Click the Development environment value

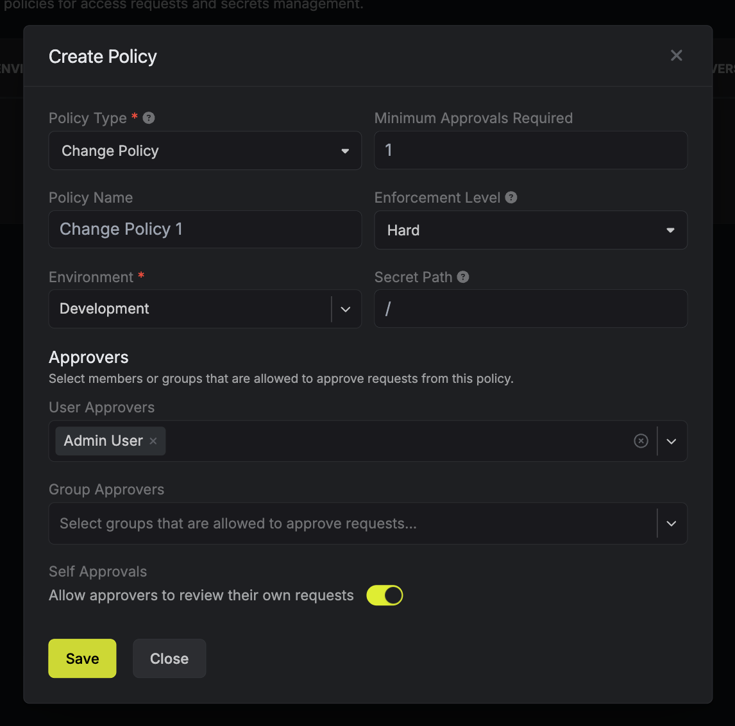[x=104, y=309]
